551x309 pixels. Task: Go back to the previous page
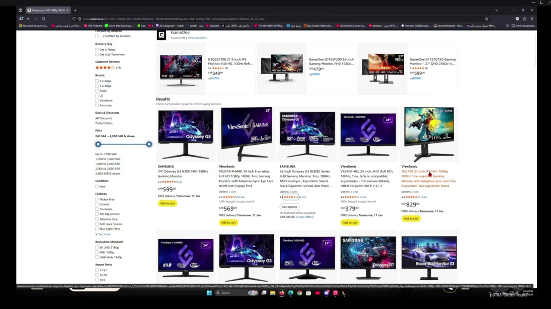[28, 19]
